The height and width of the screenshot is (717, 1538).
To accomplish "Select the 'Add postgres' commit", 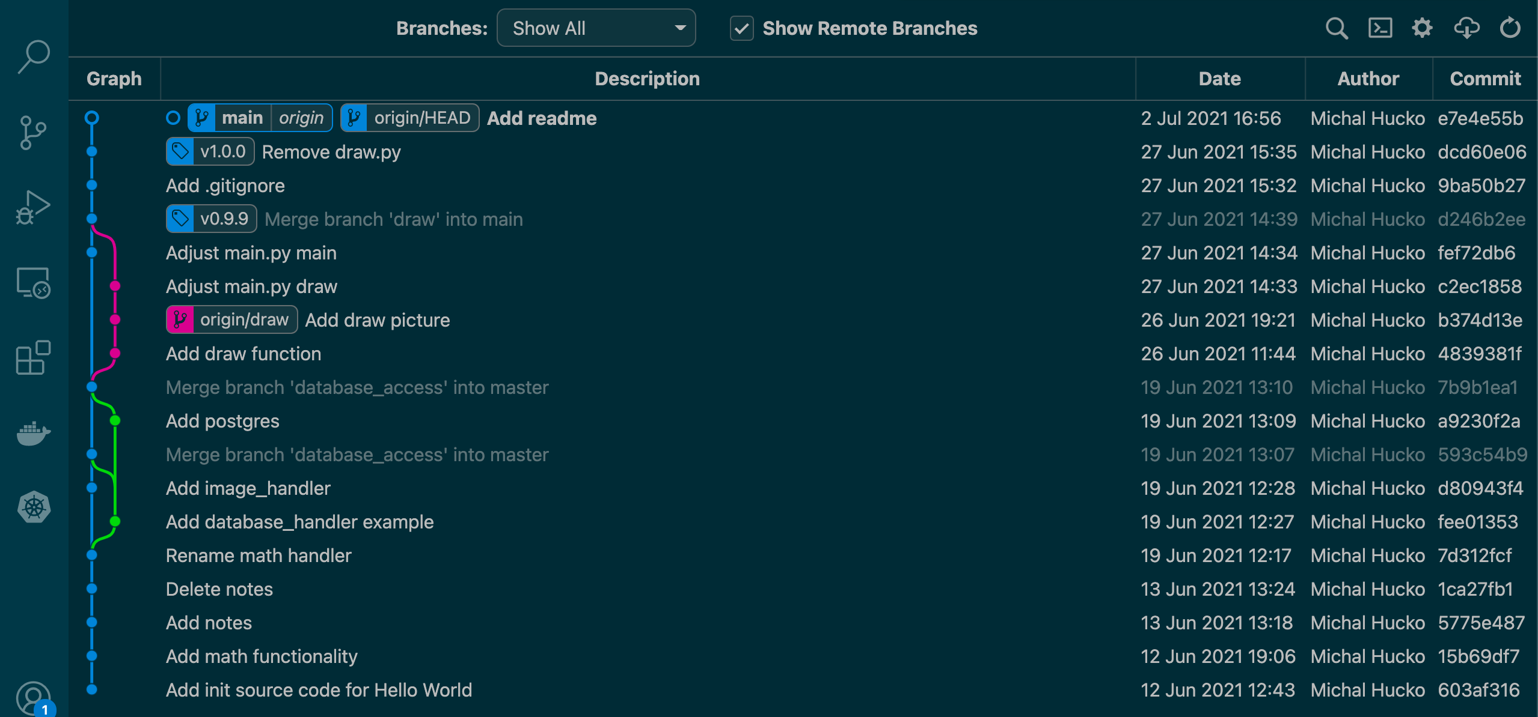I will (222, 421).
